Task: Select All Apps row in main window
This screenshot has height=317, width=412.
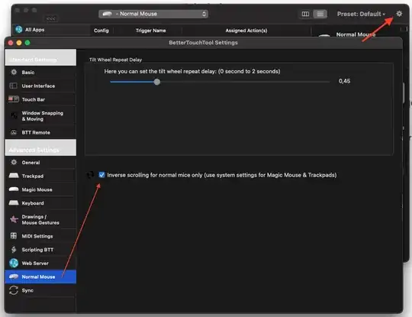Action: tap(51, 30)
